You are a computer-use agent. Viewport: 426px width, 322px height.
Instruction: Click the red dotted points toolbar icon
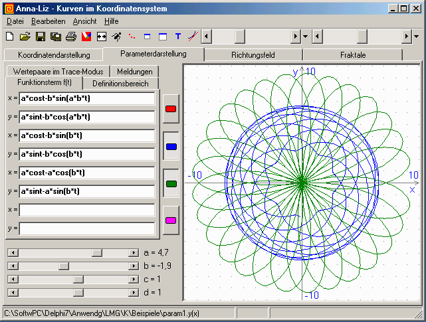132,36
